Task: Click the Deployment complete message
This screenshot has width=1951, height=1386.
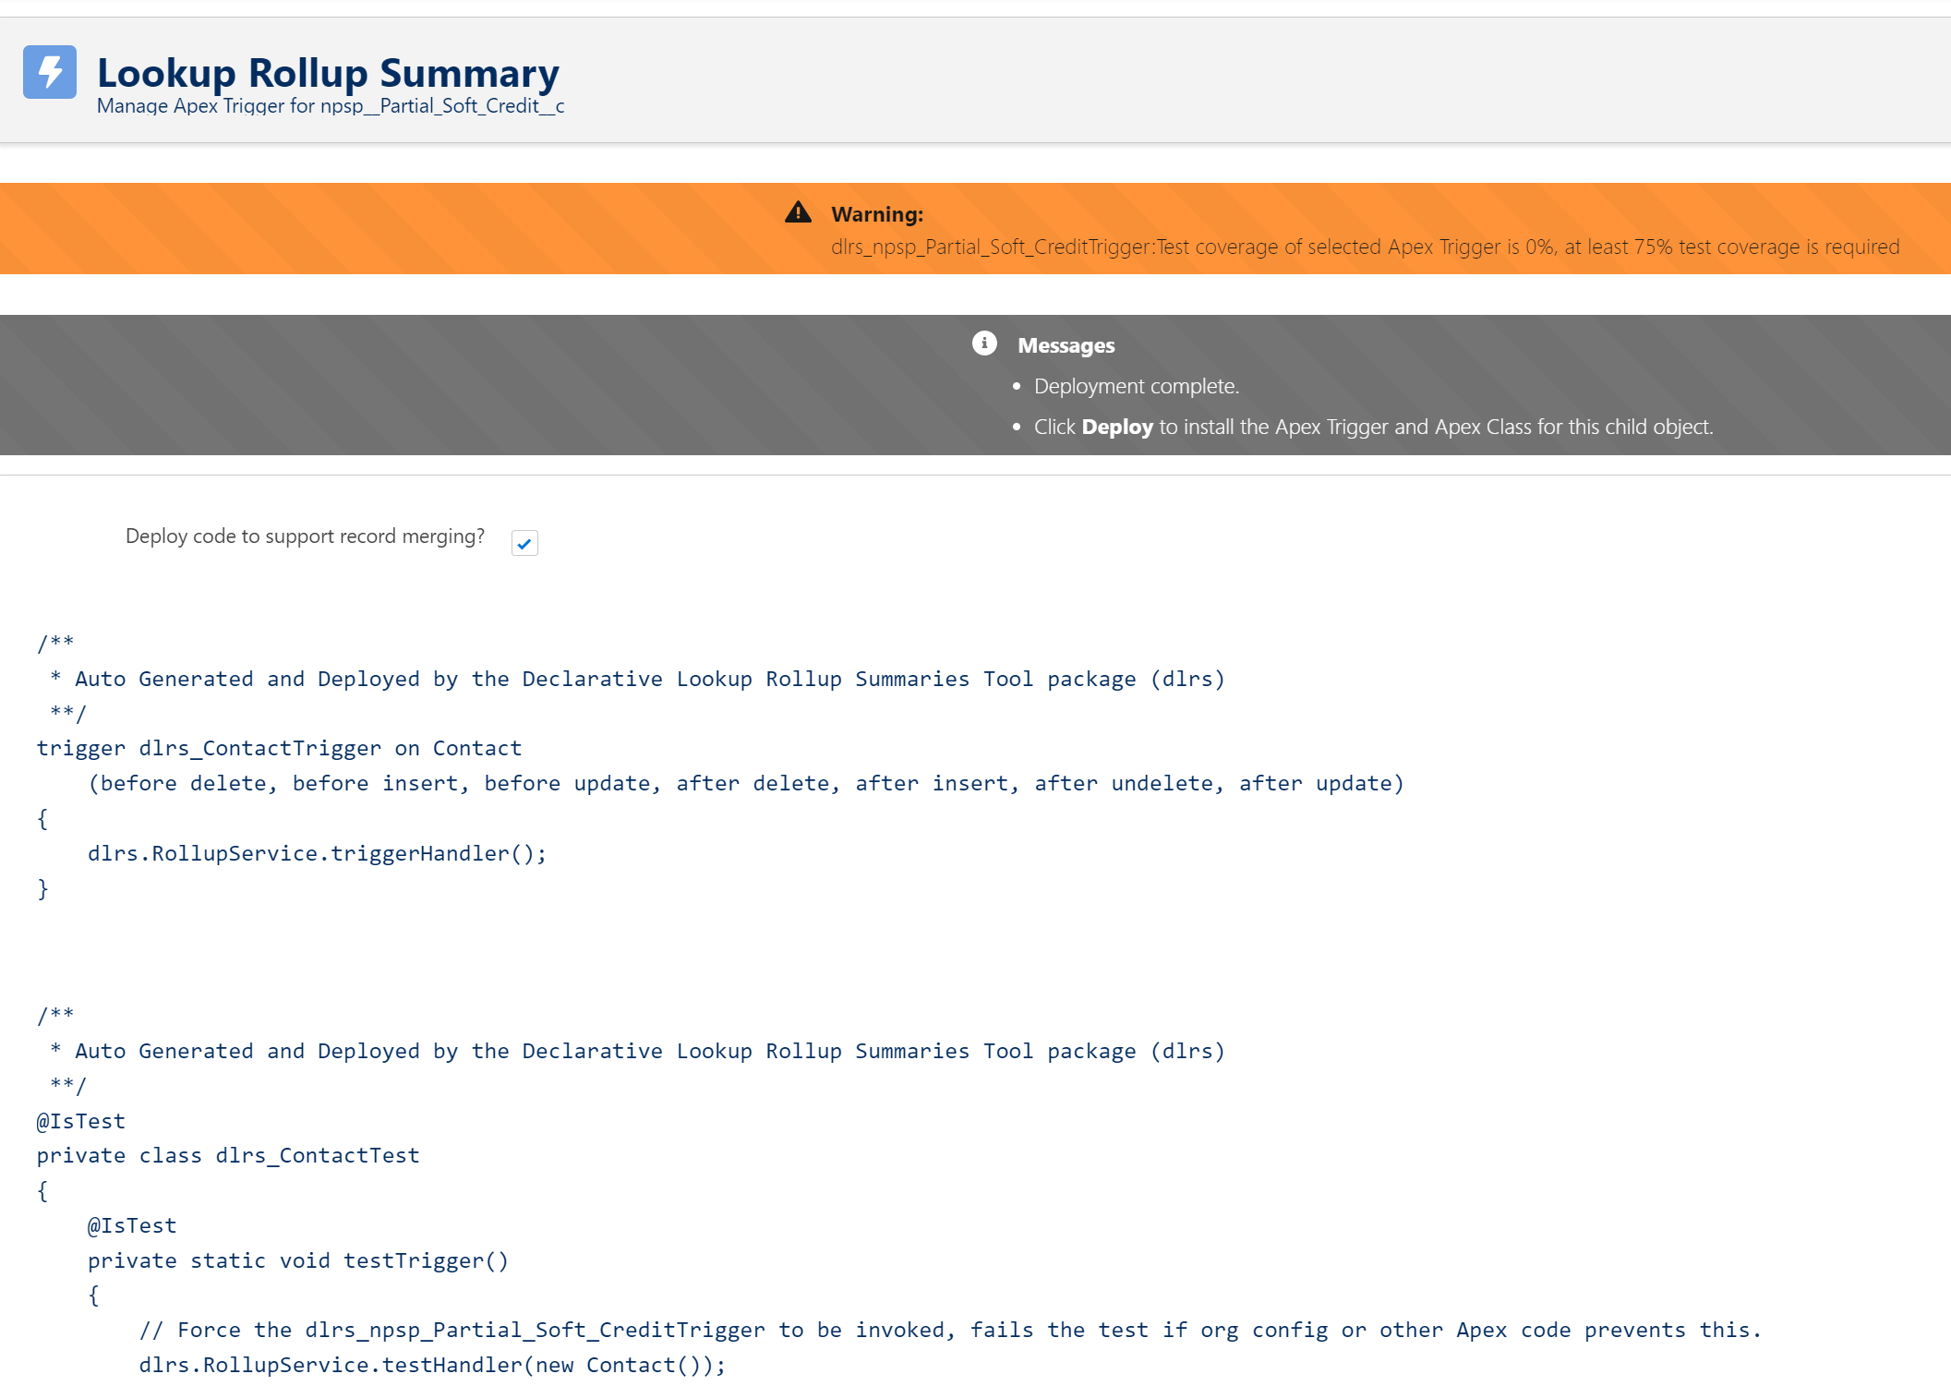Action: (1137, 386)
